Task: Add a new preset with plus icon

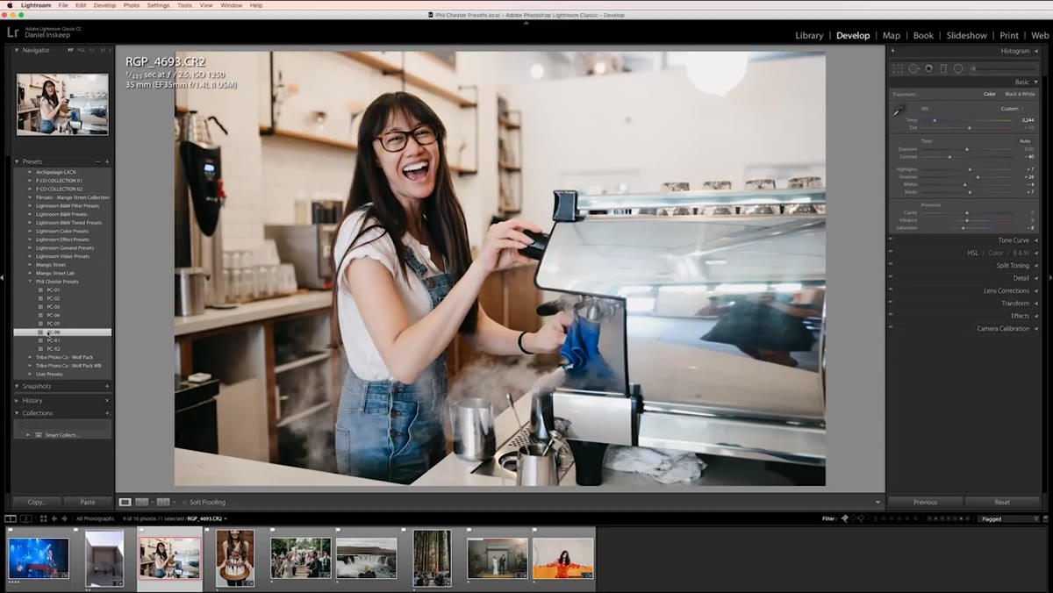Action: click(x=108, y=161)
